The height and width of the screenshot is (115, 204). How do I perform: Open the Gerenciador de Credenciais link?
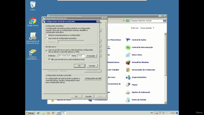point(143,70)
